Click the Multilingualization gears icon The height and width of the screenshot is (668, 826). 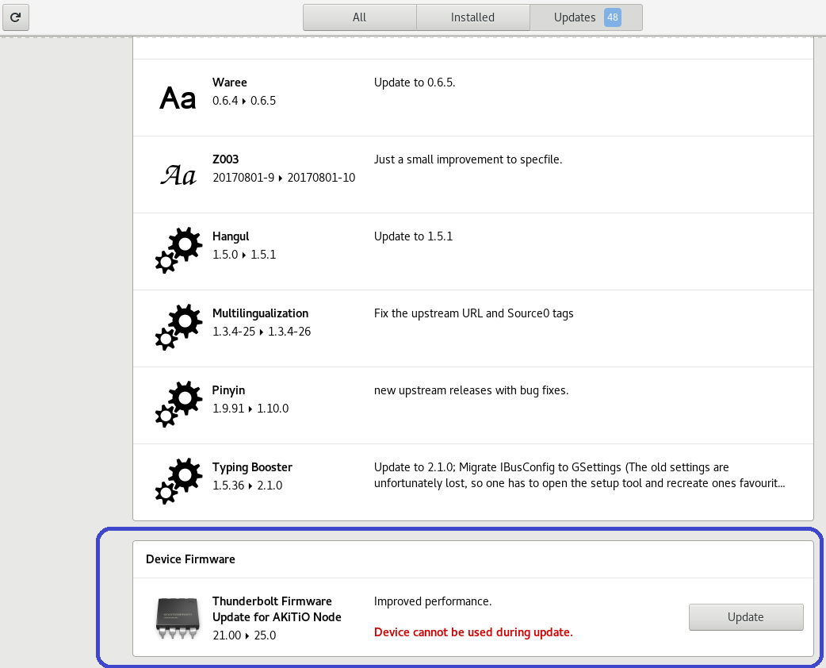point(178,328)
